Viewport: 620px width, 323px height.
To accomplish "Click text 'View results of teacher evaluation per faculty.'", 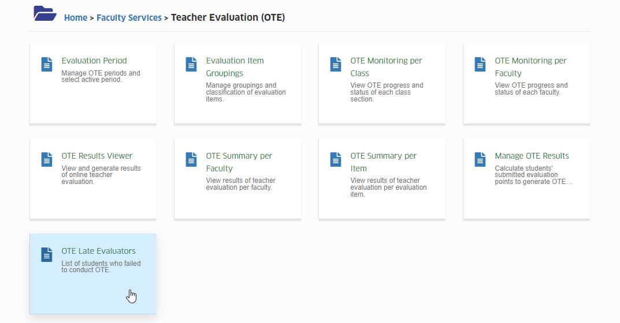I will pos(240,184).
